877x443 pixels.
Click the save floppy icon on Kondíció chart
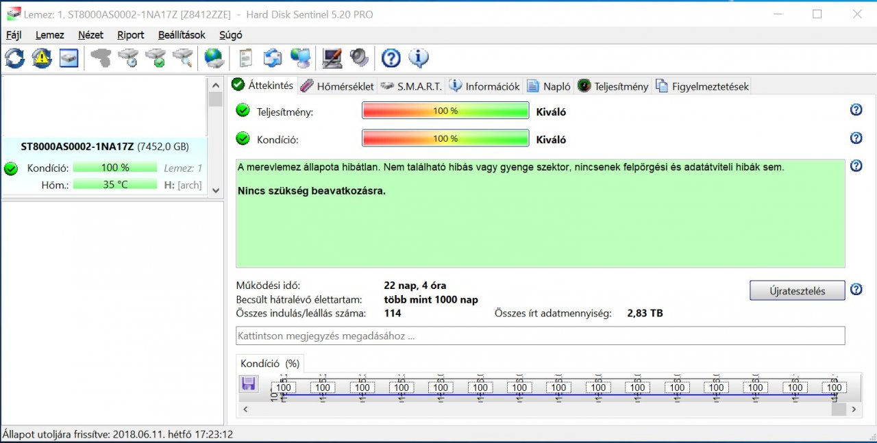pos(248,384)
